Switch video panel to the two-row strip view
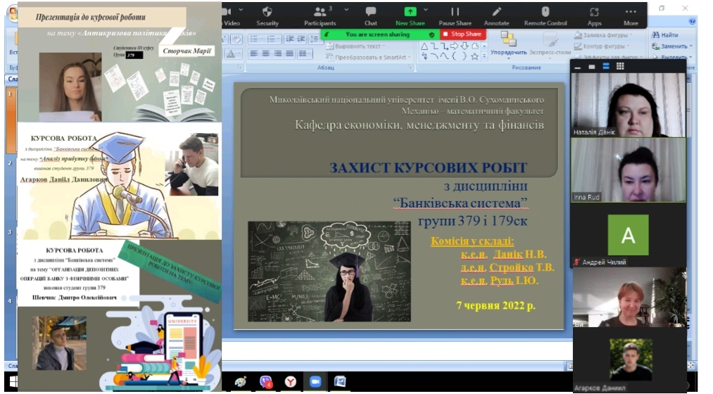 [x=605, y=66]
